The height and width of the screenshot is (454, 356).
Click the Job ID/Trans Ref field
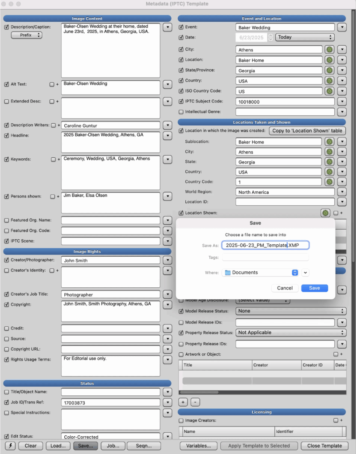click(110, 403)
